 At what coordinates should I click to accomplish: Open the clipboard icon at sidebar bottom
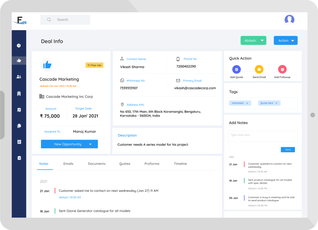point(19,158)
